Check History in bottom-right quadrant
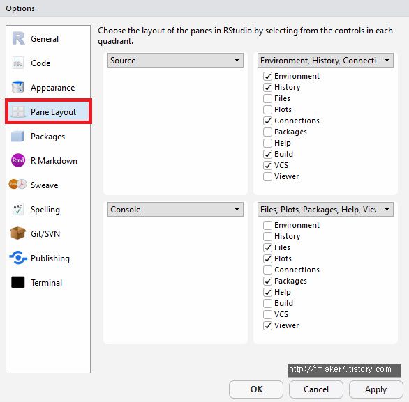Image resolution: width=409 pixels, height=402 pixels. coord(267,236)
